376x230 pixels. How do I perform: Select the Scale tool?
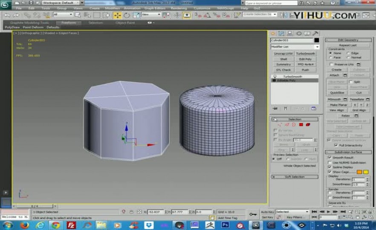click(x=136, y=16)
